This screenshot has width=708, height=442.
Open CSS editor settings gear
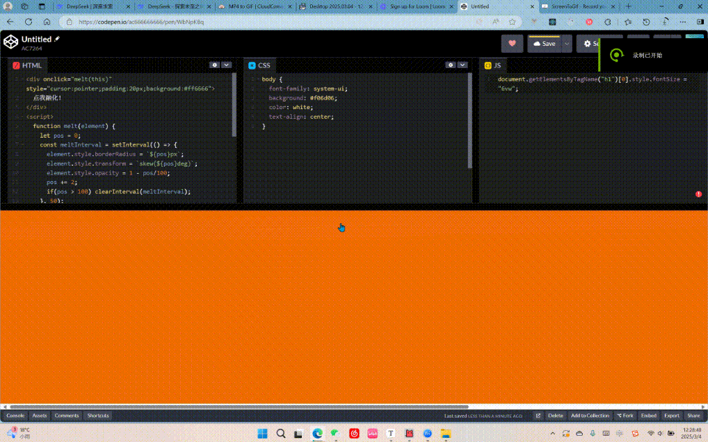click(x=450, y=65)
